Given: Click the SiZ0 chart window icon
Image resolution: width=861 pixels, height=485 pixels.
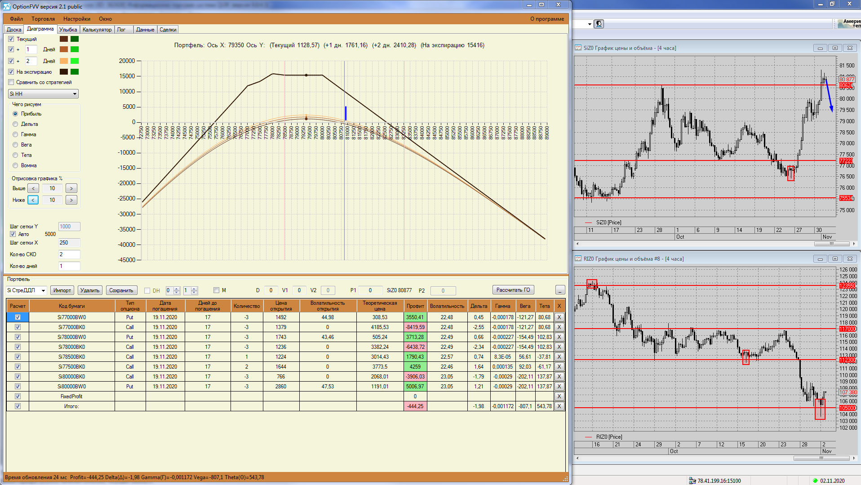Looking at the screenshot, I should (x=578, y=48).
